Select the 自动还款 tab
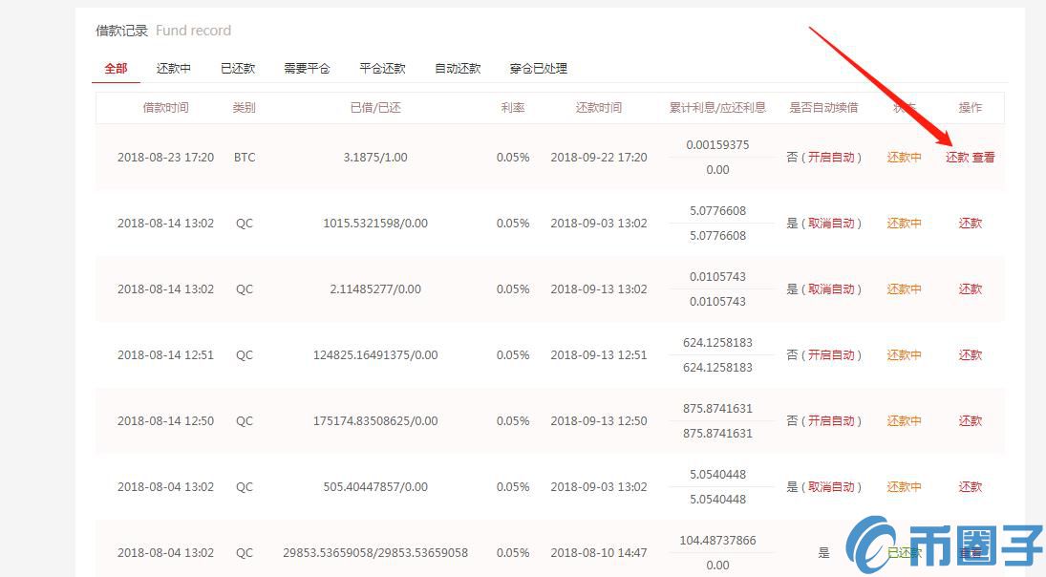The width and height of the screenshot is (1046, 577). tap(458, 68)
